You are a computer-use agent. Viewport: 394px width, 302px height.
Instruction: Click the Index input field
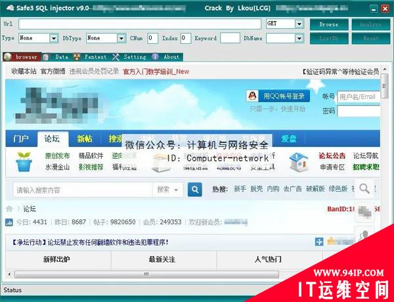[x=186, y=38]
